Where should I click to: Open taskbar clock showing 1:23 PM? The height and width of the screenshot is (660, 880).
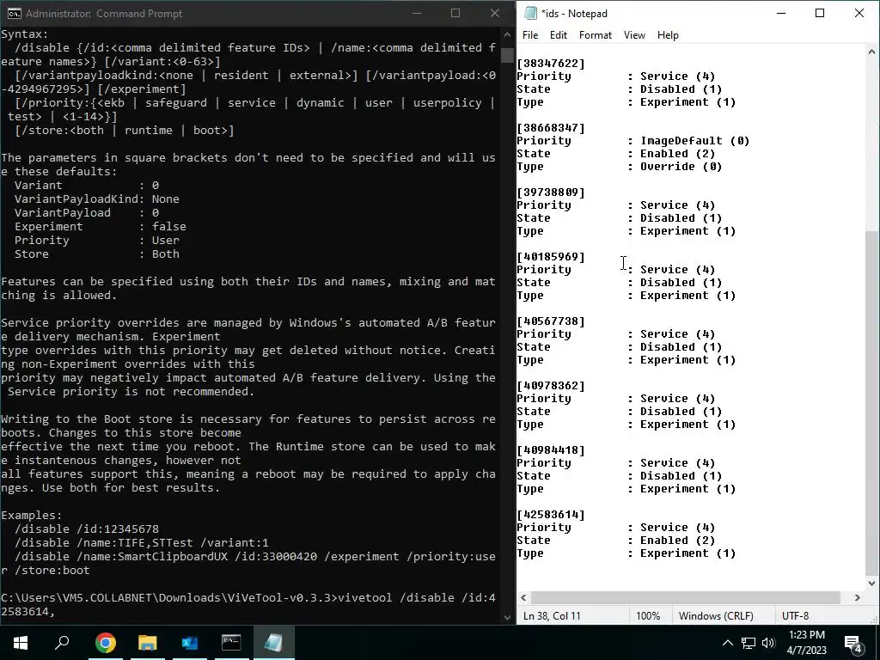[806, 643]
